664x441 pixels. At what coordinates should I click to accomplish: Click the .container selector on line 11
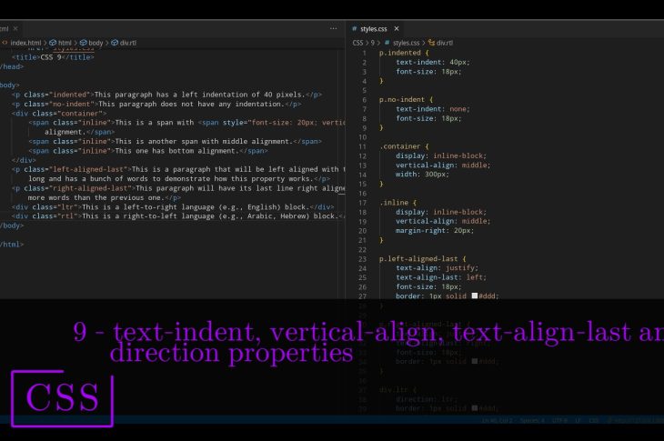tap(400, 145)
